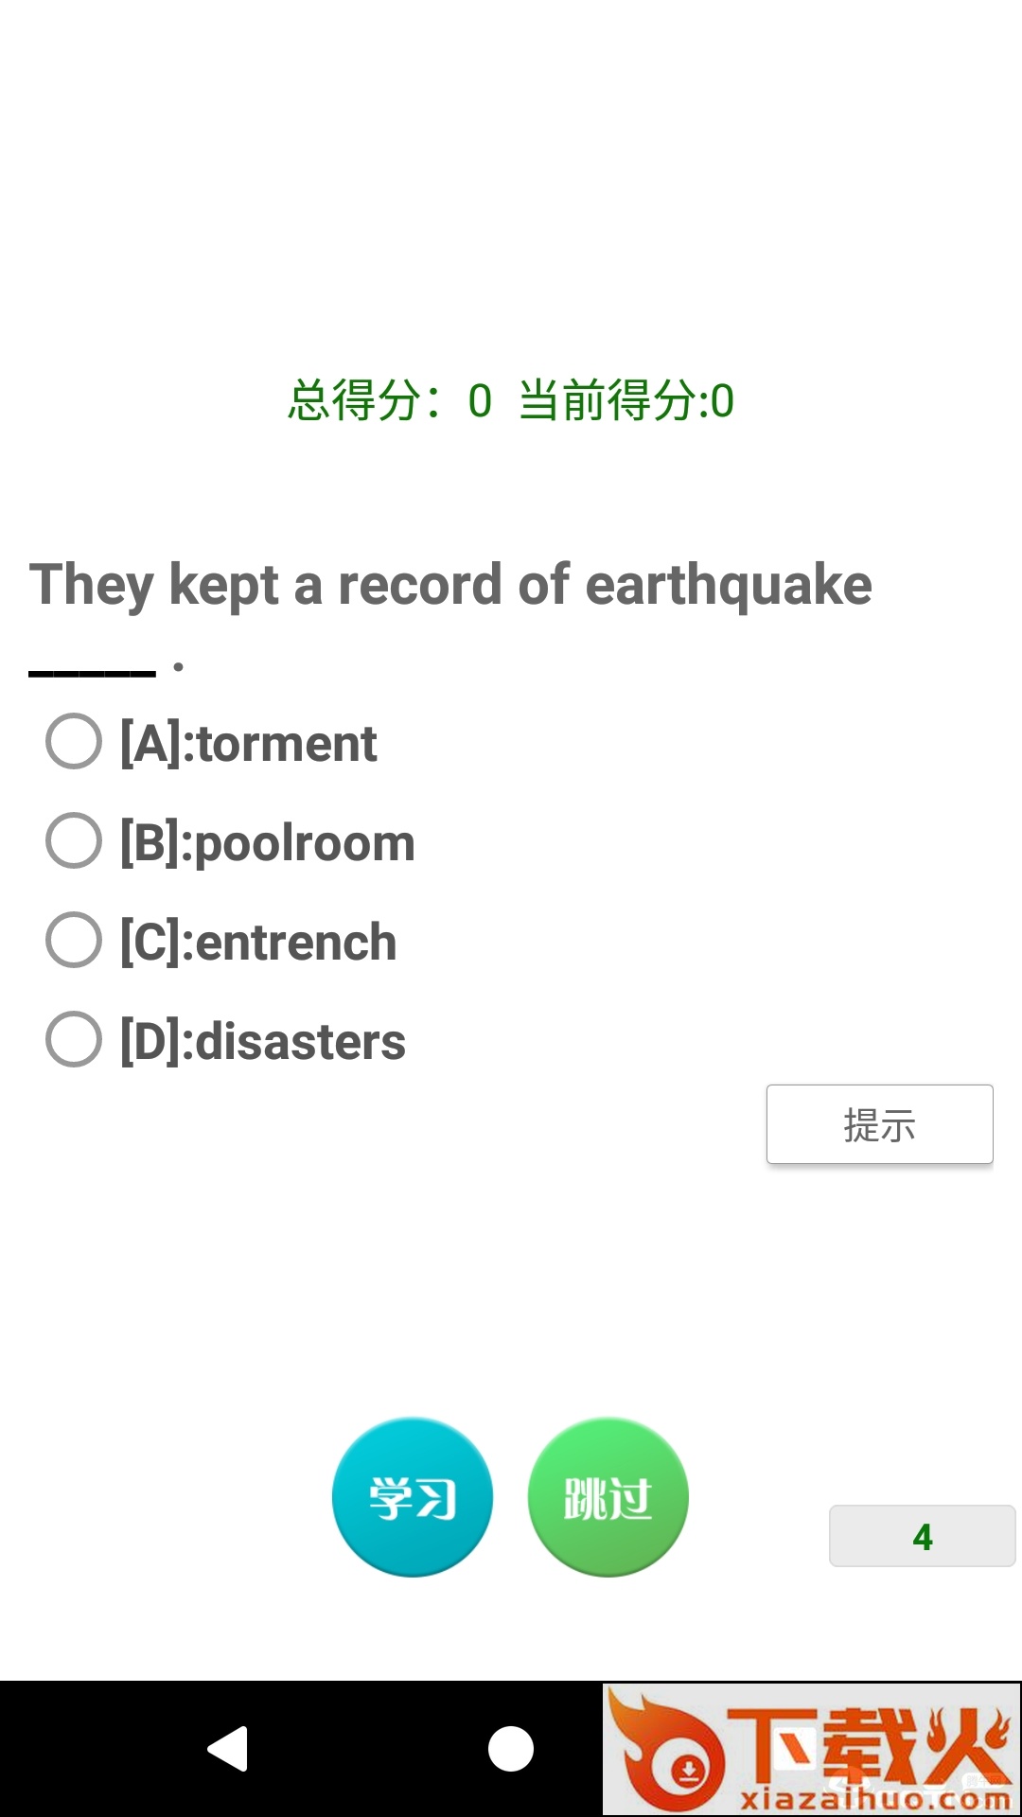Tap the green 跳过 skip button
Viewport: 1022px width, 1817px height.
[608, 1497]
